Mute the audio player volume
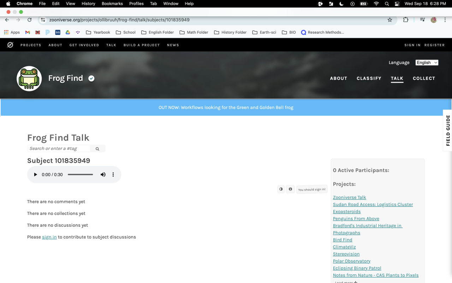Screen dimensions: 452x283 (103, 174)
